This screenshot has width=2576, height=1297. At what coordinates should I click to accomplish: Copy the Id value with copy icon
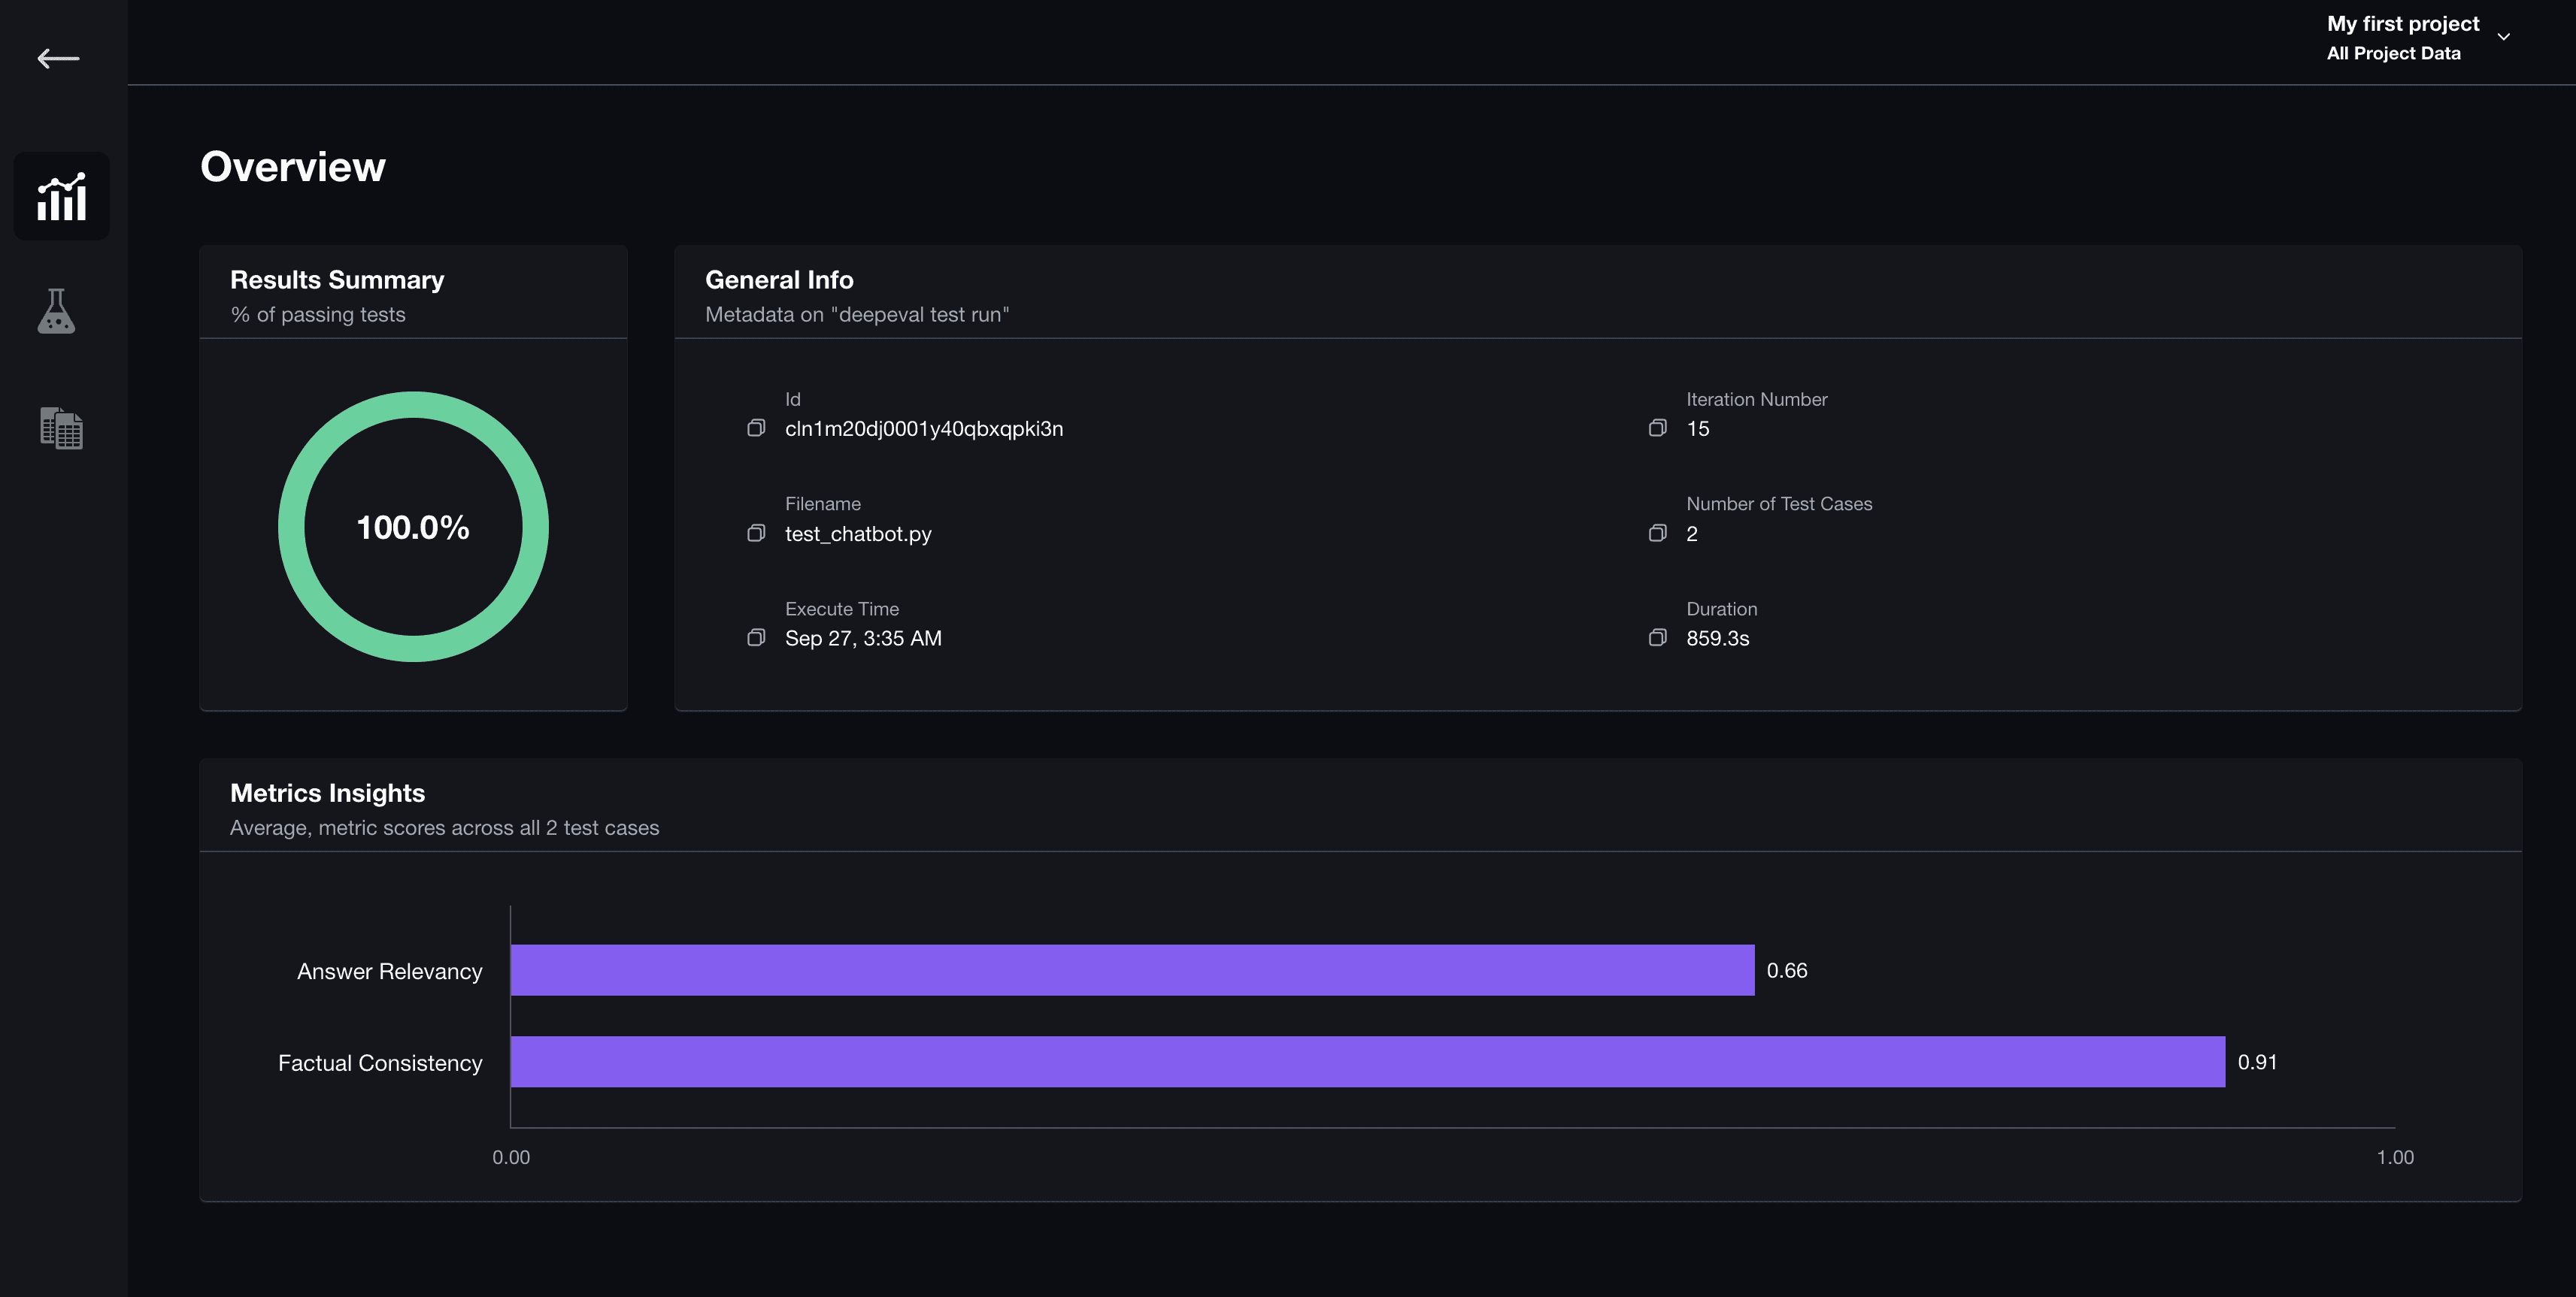coord(756,428)
